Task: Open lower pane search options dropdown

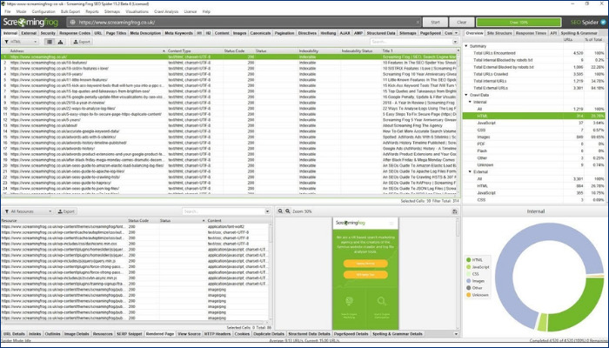Action: coord(267,211)
